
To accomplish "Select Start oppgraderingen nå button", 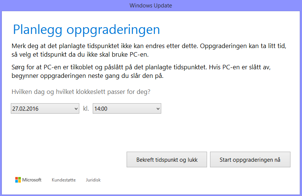I will click(250, 159).
